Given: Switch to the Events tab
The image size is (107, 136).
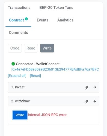Looking at the screenshot, I should tap(43, 20).
